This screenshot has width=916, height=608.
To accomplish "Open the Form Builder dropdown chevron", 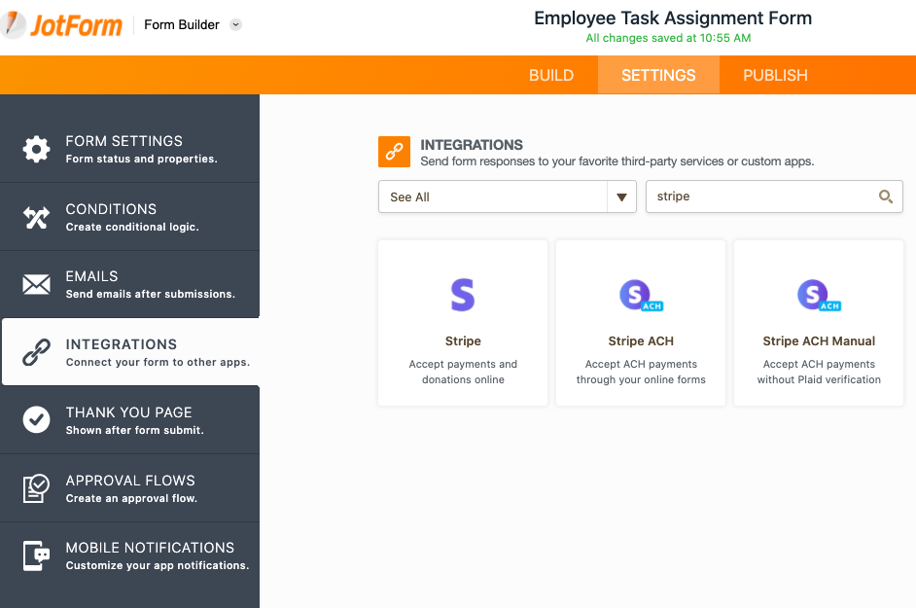I will tap(235, 24).
